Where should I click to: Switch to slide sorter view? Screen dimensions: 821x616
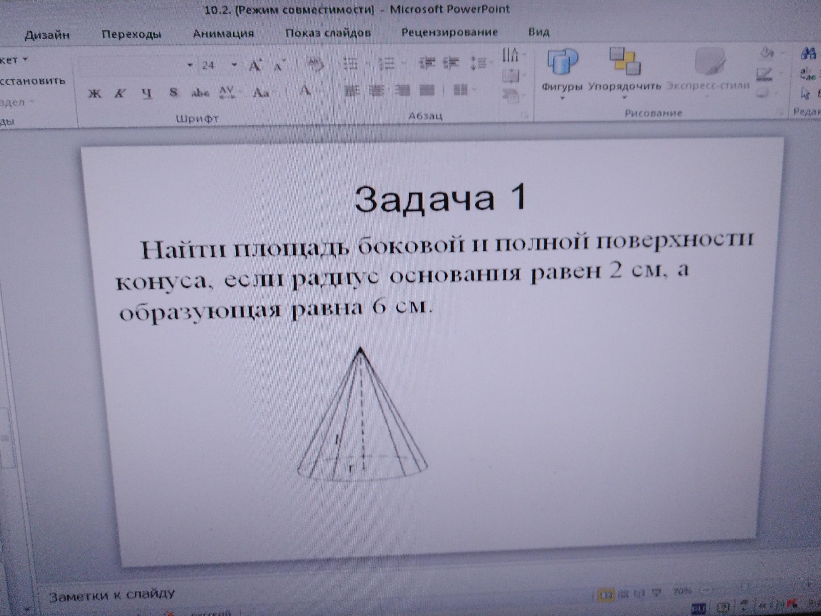point(624,594)
